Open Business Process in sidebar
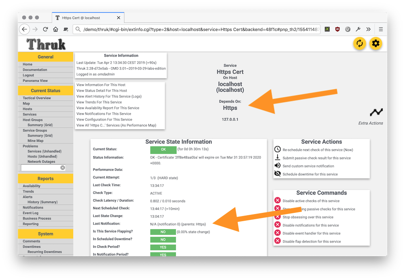This screenshot has width=405, height=280. (x=37, y=218)
